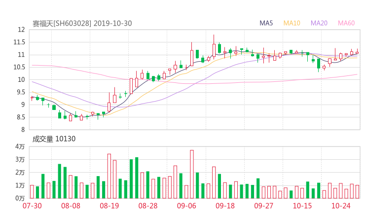This screenshot has height=217, width=365.
Task: Click the 8 price axis label
Action: pyautogui.click(x=23, y=130)
